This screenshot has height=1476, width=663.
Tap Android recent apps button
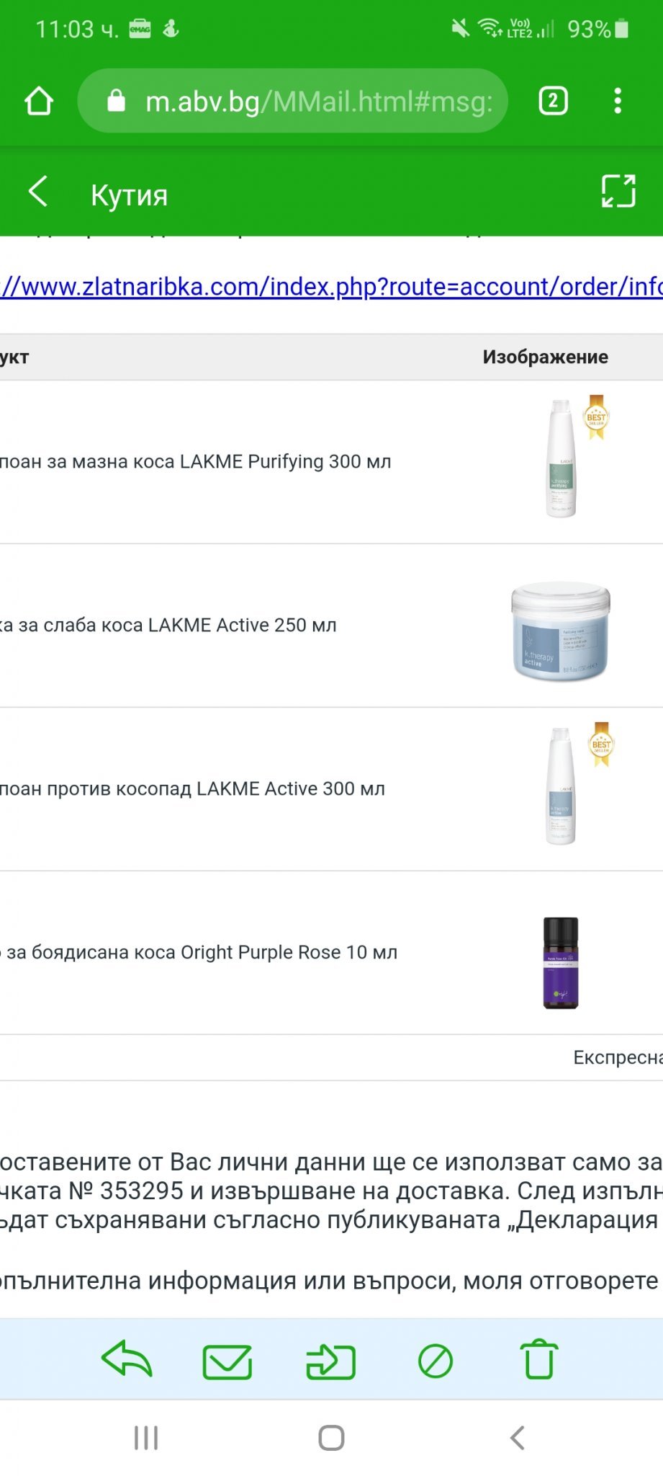tap(146, 1438)
